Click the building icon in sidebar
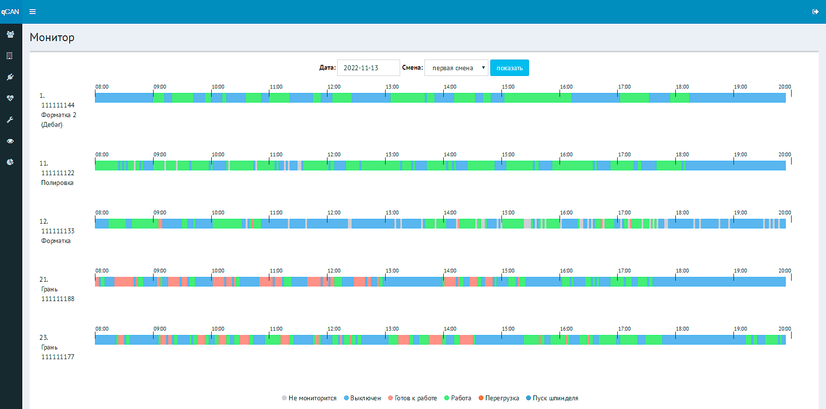The width and height of the screenshot is (826, 409). coord(10,56)
